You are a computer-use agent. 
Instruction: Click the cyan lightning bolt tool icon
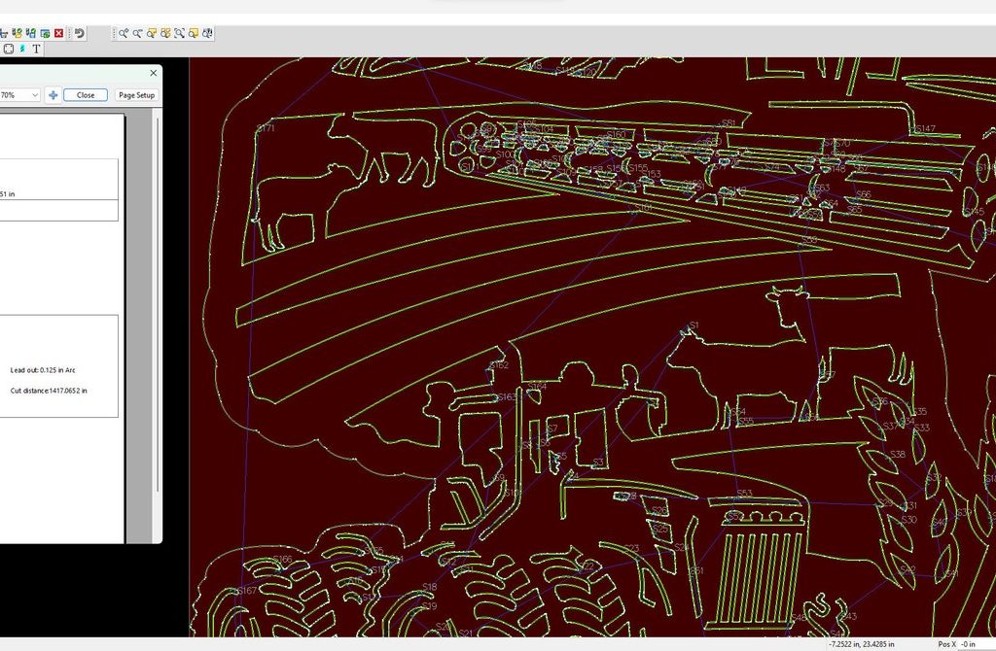pyautogui.click(x=22, y=49)
